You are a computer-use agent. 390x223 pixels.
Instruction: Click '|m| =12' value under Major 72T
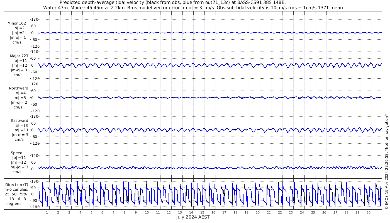click(20, 65)
